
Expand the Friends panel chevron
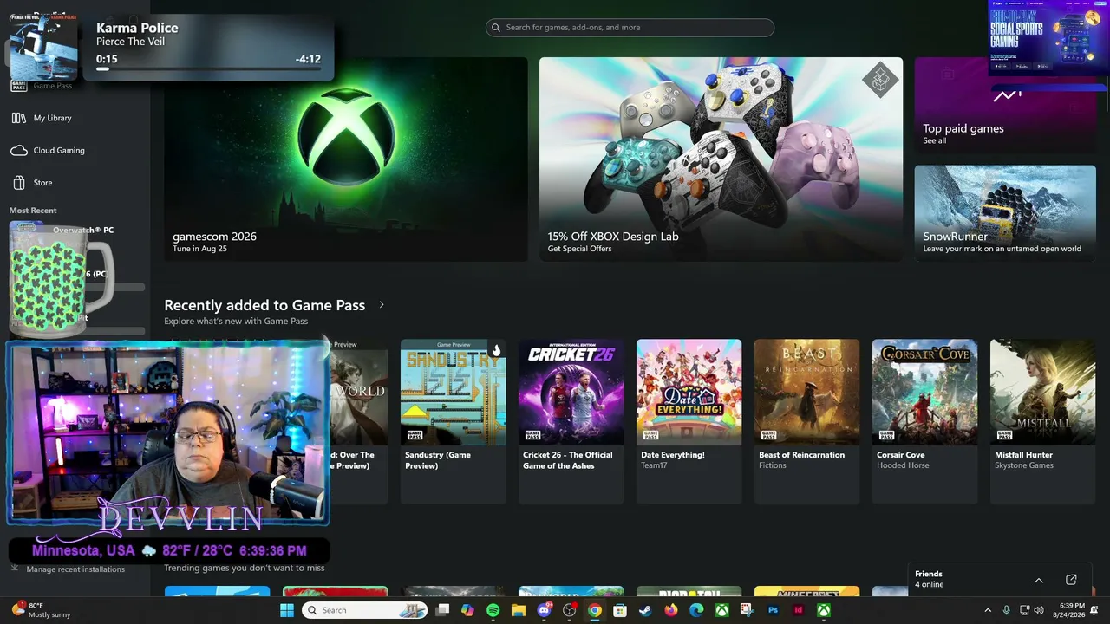point(1039,580)
